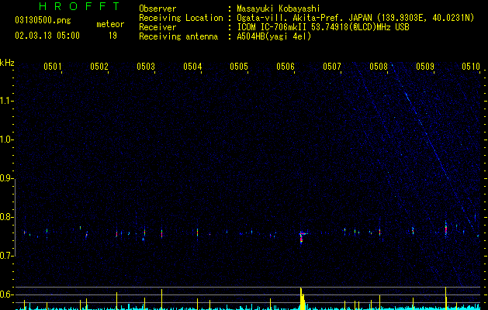
Task: Click the 0.7 kHz axis label
Action: point(6,256)
